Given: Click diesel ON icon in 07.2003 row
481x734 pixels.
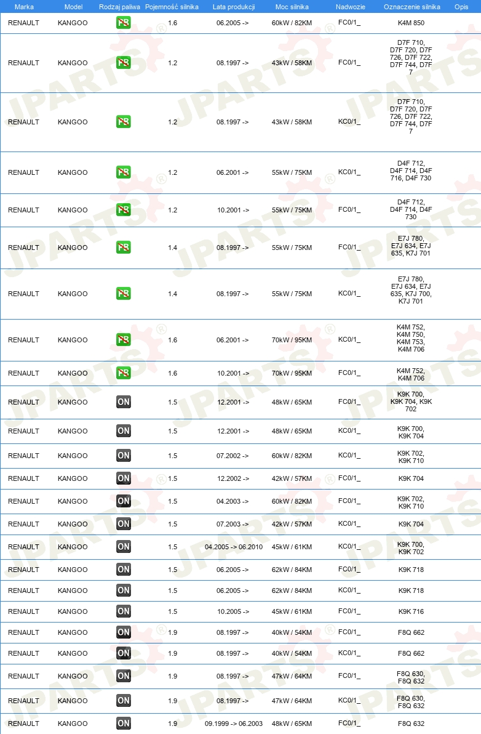Looking at the screenshot, I should click(124, 524).
